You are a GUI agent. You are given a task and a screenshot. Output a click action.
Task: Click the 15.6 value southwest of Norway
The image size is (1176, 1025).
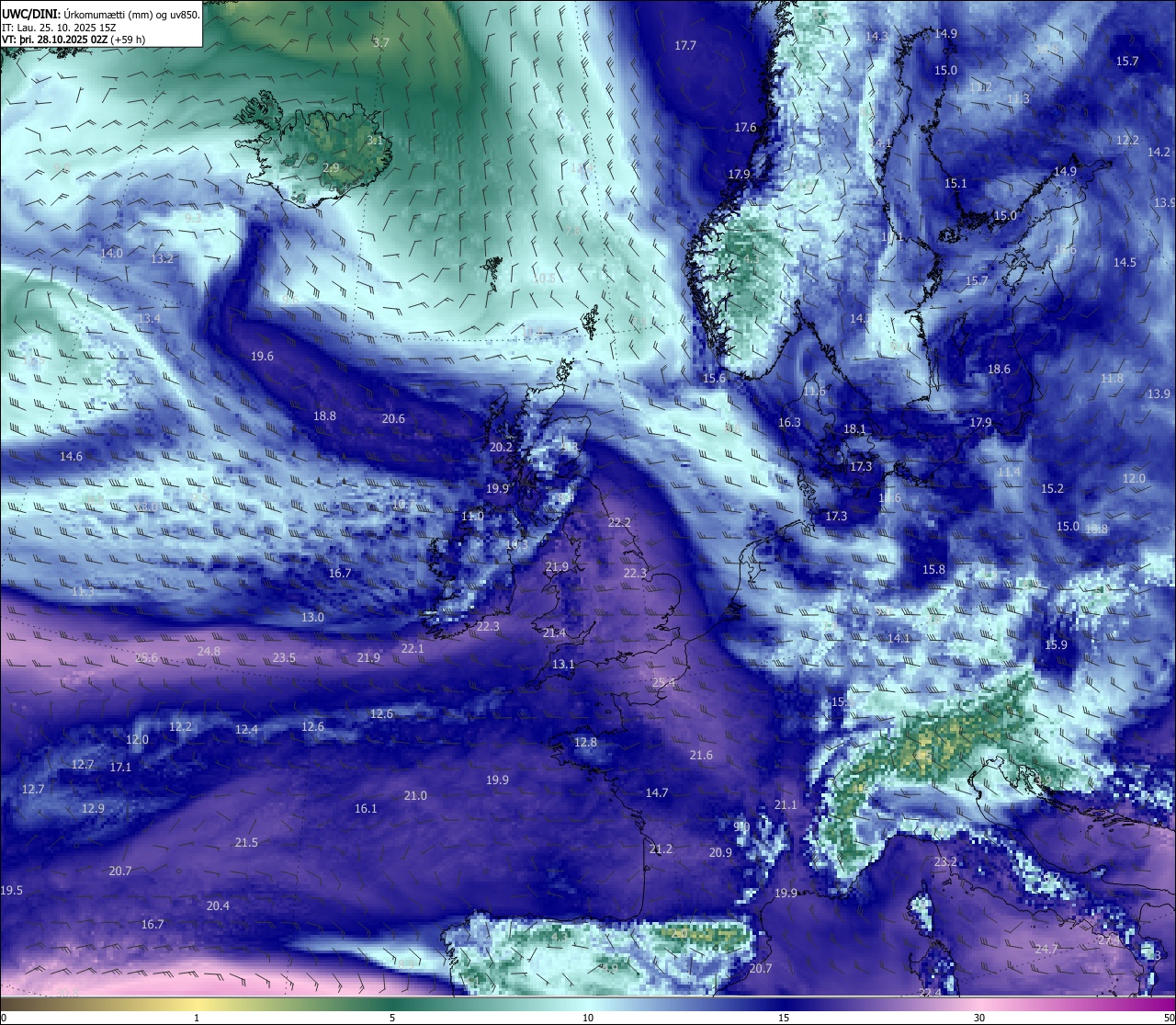tap(714, 378)
